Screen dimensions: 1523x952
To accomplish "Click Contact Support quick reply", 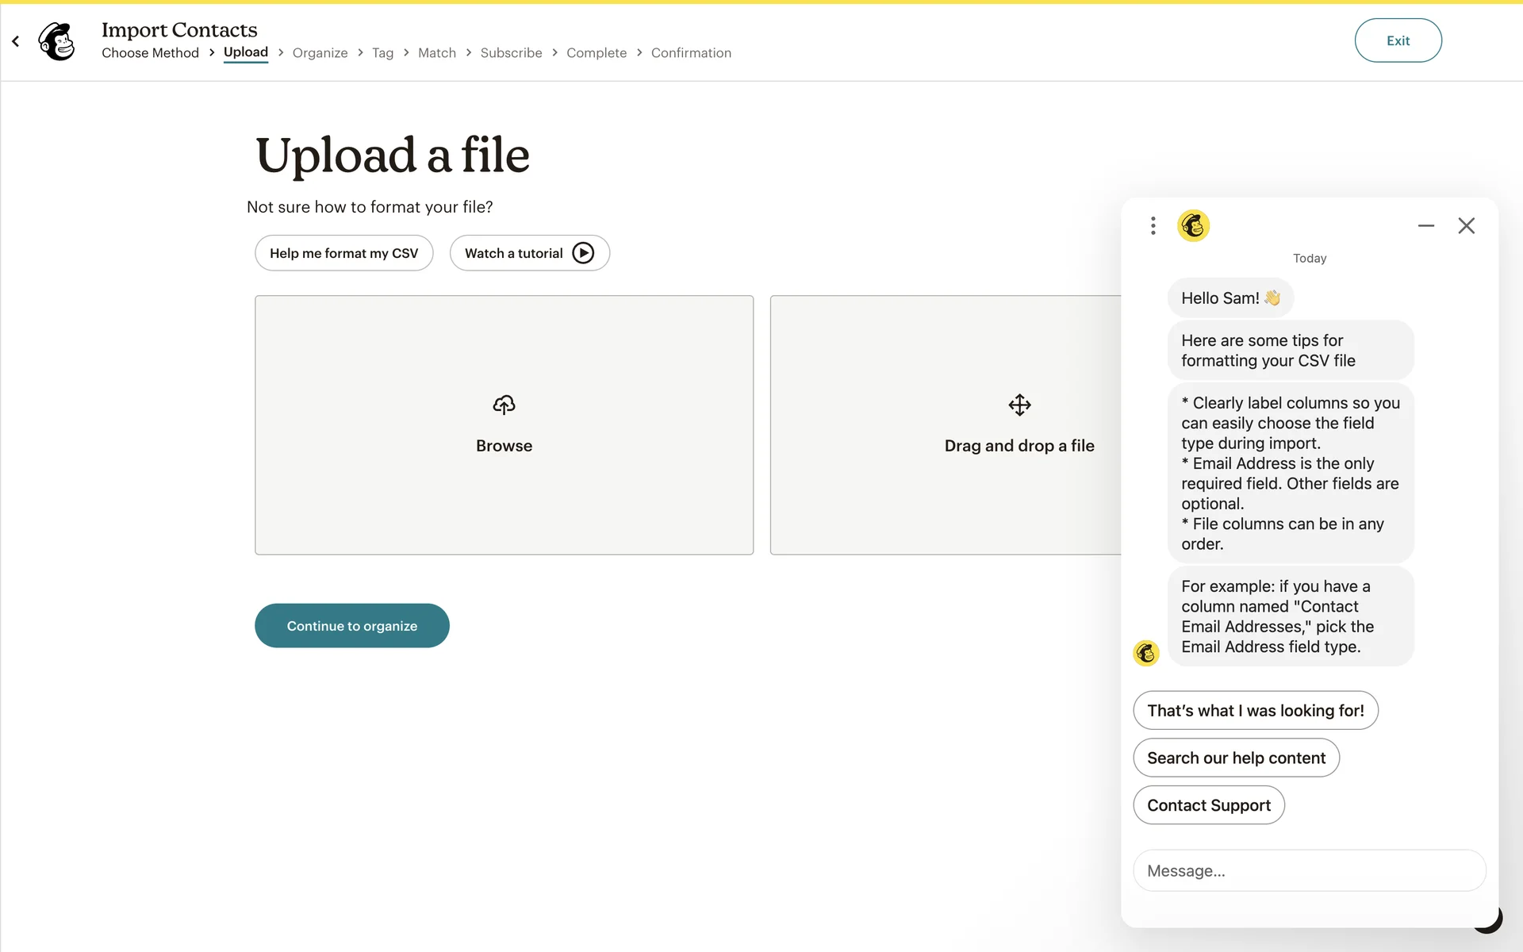I will tap(1208, 805).
